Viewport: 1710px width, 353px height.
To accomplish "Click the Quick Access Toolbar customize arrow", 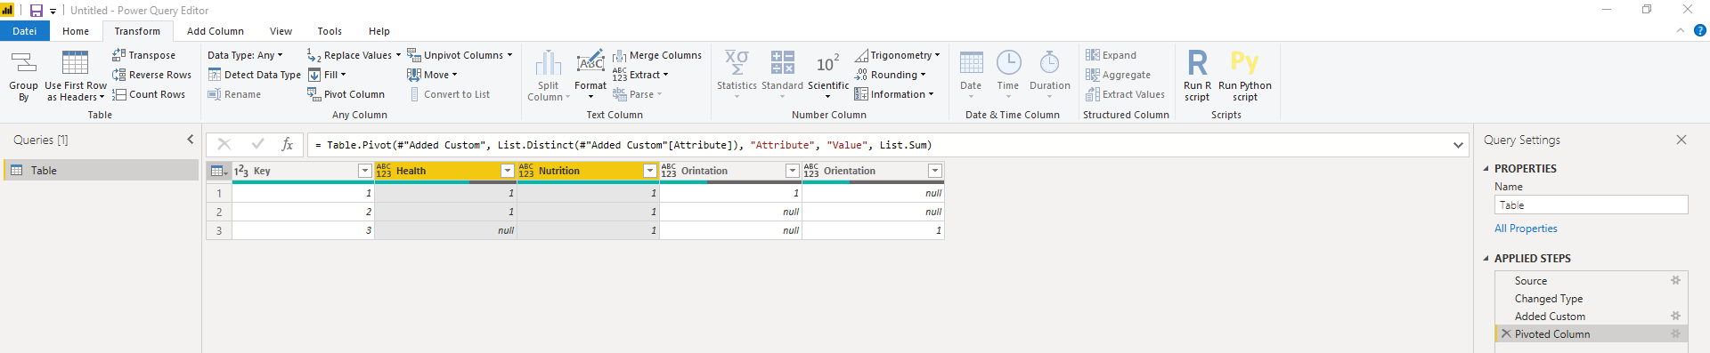I will (x=53, y=12).
